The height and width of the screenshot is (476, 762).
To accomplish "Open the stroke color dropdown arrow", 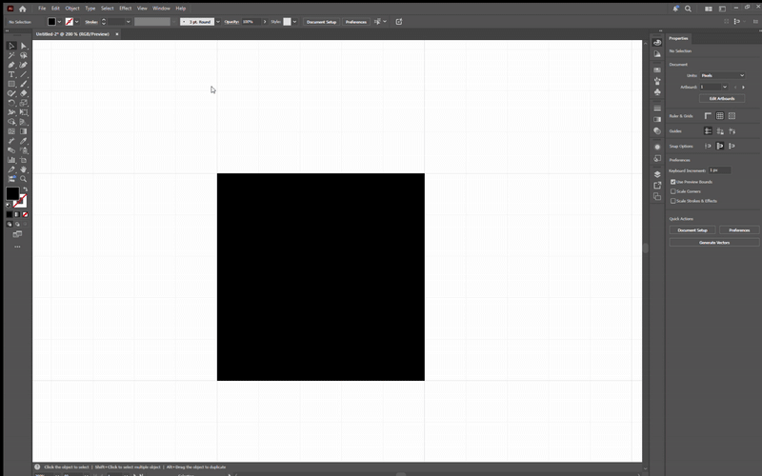I will pyautogui.click(x=77, y=22).
